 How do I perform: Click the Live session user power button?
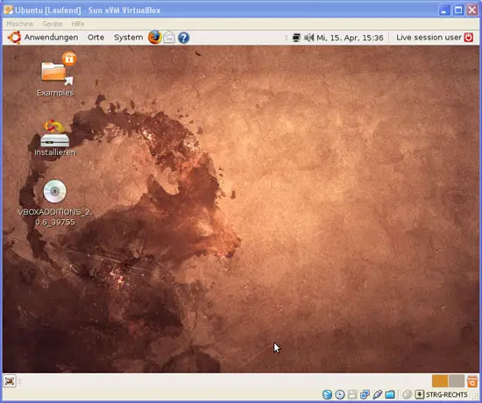pos(469,38)
